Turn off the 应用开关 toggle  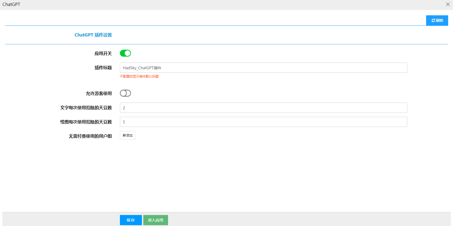coord(125,53)
